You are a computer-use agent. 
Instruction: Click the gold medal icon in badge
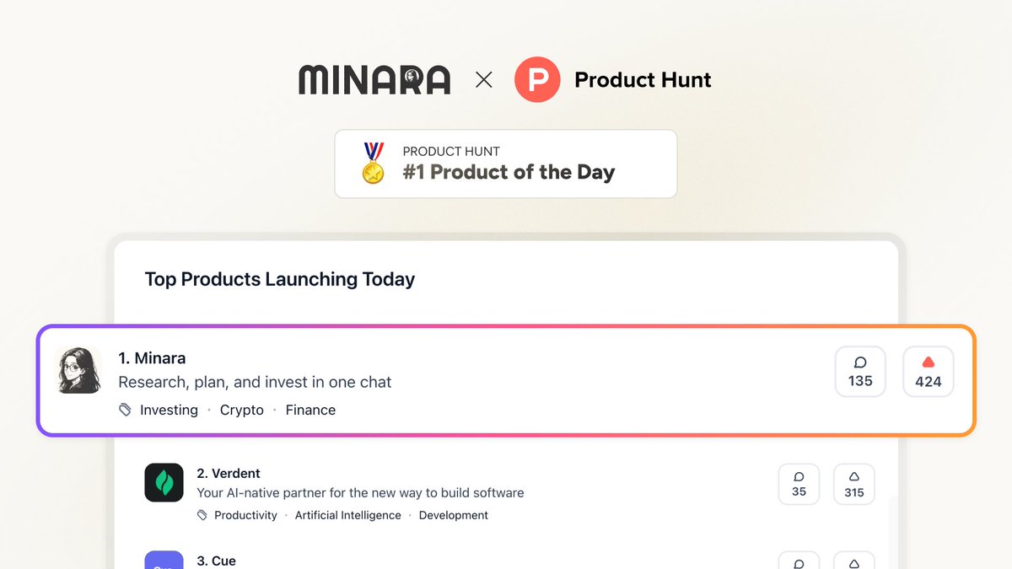tap(373, 164)
